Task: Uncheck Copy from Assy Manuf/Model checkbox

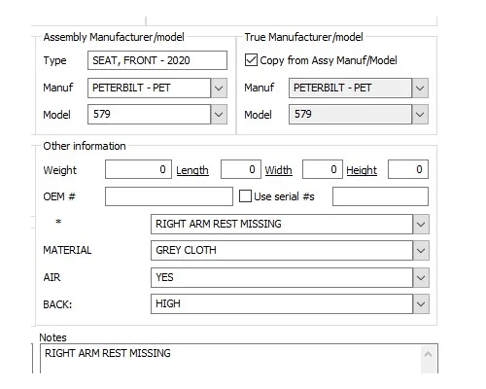Action: [x=251, y=60]
